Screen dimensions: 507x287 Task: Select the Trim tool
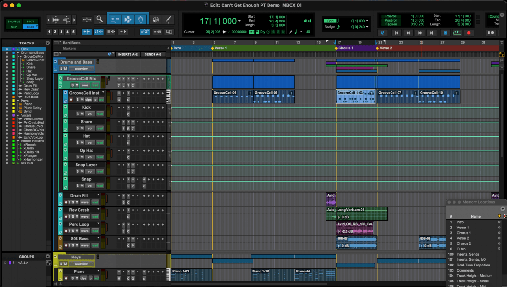pos(114,20)
